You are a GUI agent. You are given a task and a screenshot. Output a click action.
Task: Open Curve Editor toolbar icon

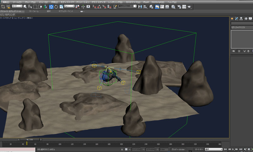[162, 7]
